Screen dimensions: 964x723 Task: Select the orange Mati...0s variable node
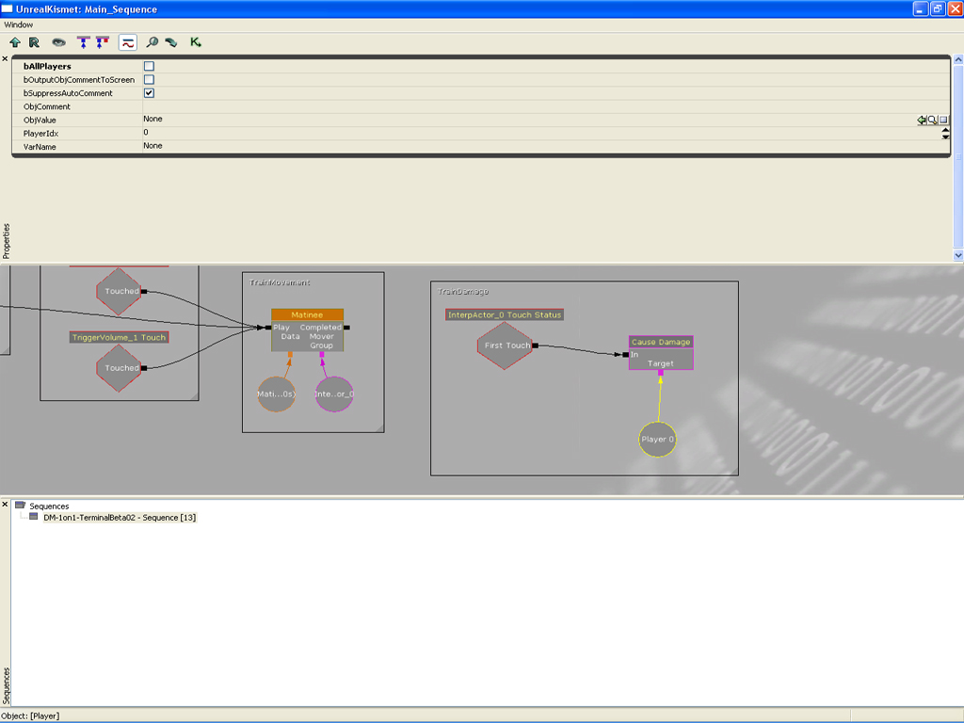276,394
